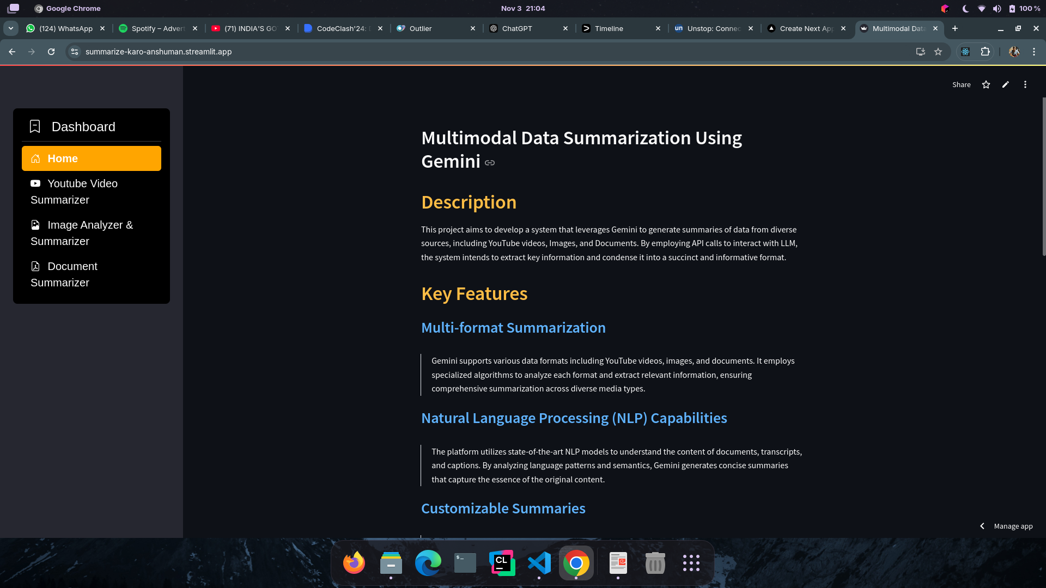
Task: Open the tab search dropdown arrow
Action: pyautogui.click(x=11, y=28)
